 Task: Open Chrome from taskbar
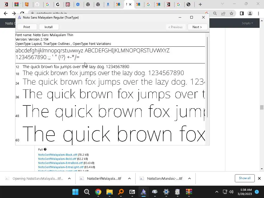click(x=98, y=192)
